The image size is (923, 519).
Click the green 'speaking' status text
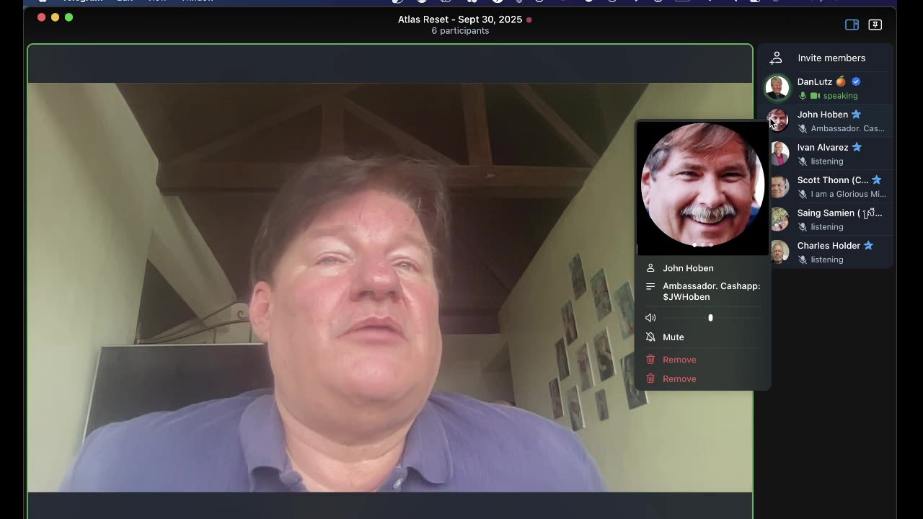[841, 96]
